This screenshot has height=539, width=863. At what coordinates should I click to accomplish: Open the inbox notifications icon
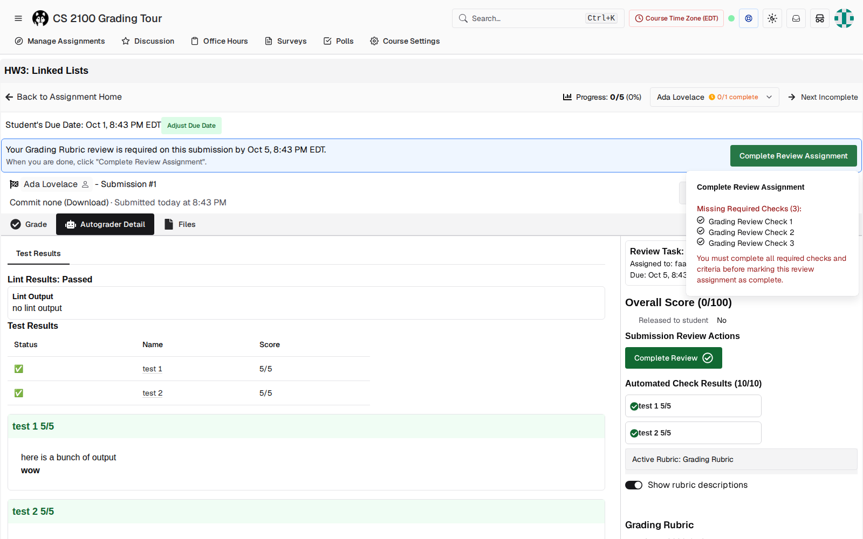(x=796, y=18)
